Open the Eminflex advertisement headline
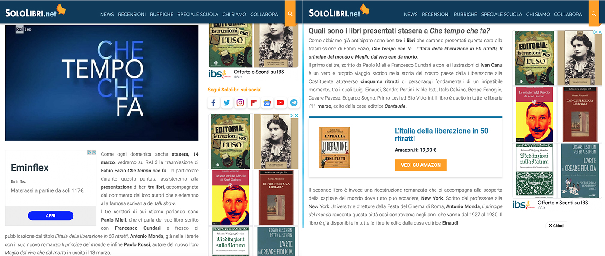Screen dimensions: 605x256 coord(29,168)
